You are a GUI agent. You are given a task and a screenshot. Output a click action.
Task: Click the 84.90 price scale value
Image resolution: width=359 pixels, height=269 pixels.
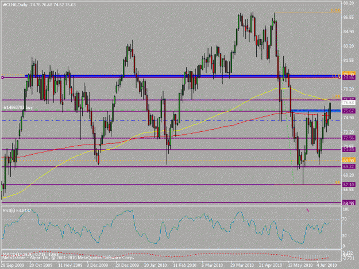click(349, 32)
